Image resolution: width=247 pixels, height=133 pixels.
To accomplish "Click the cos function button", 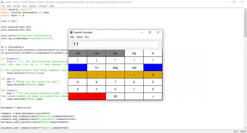I will click(x=96, y=53).
